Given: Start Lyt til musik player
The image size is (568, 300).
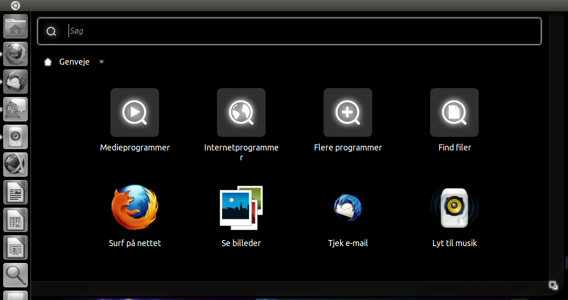Looking at the screenshot, I should (x=454, y=207).
